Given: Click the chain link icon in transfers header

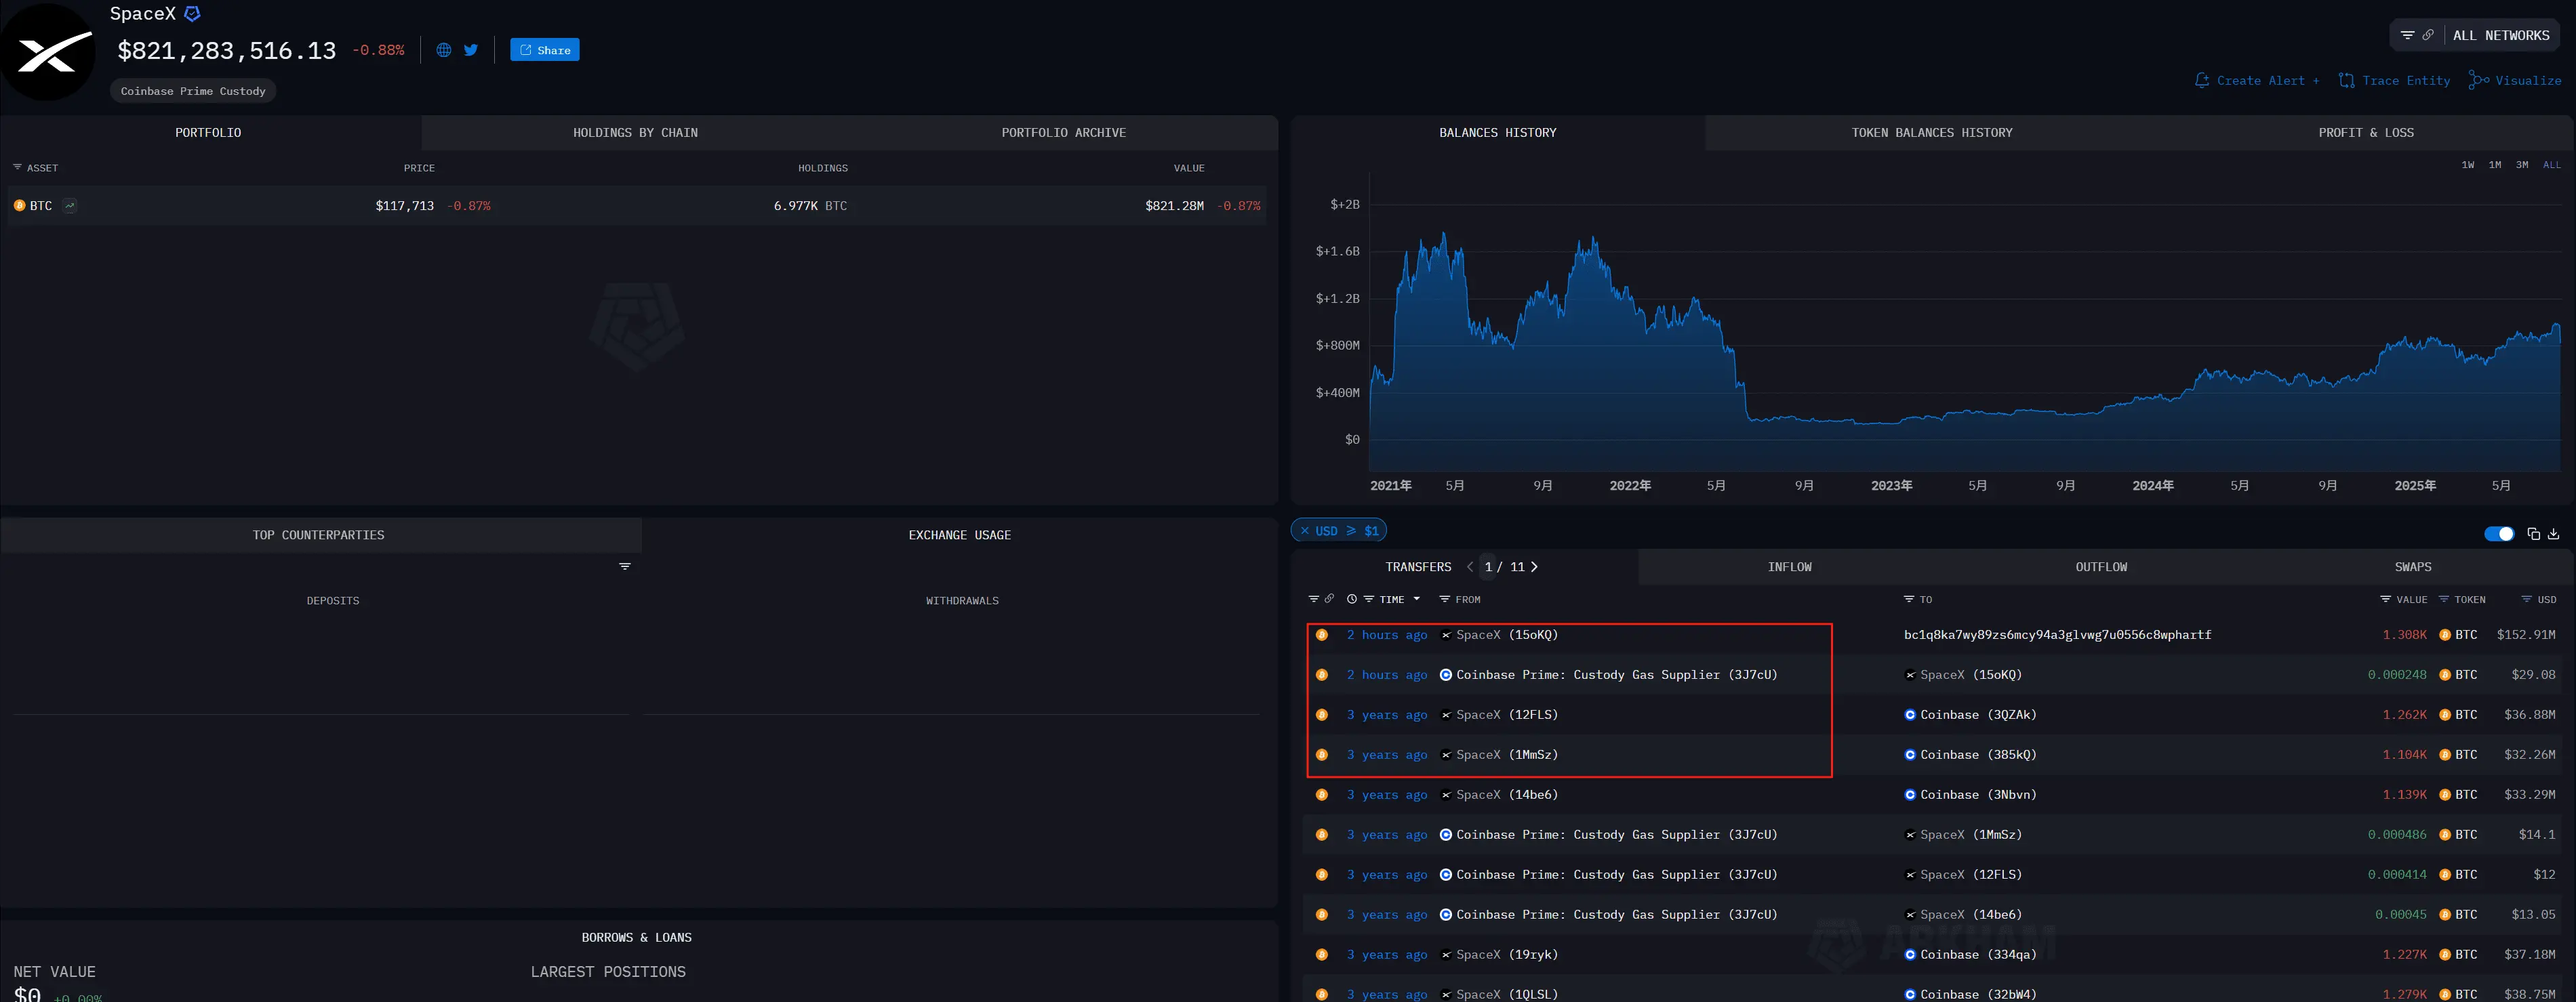Looking at the screenshot, I should pos(1329,600).
